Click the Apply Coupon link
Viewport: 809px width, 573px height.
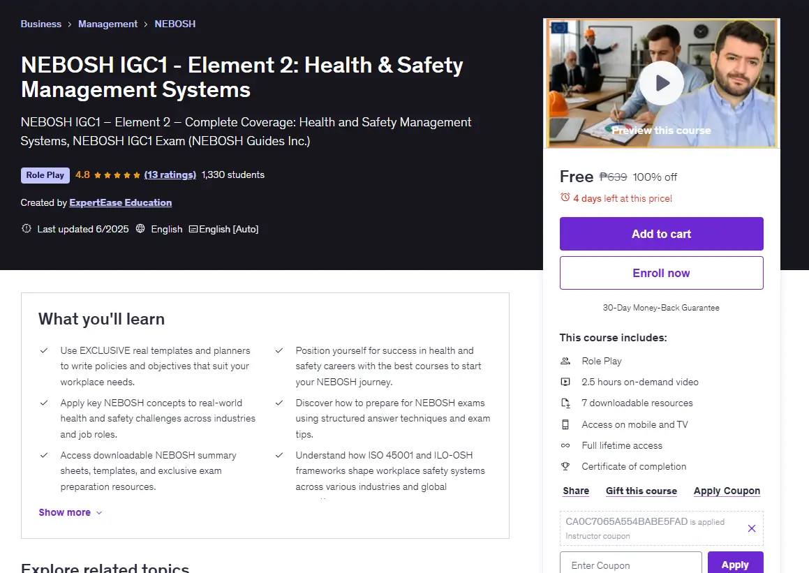point(727,491)
